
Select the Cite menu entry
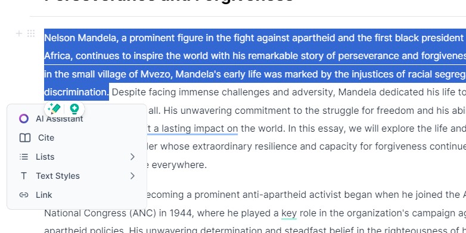[x=77, y=138]
